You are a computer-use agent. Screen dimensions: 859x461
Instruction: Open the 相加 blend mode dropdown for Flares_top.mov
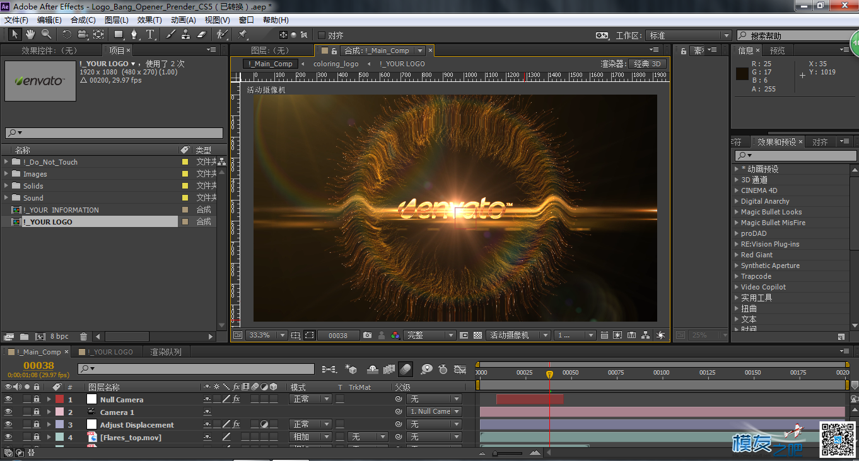tap(310, 436)
